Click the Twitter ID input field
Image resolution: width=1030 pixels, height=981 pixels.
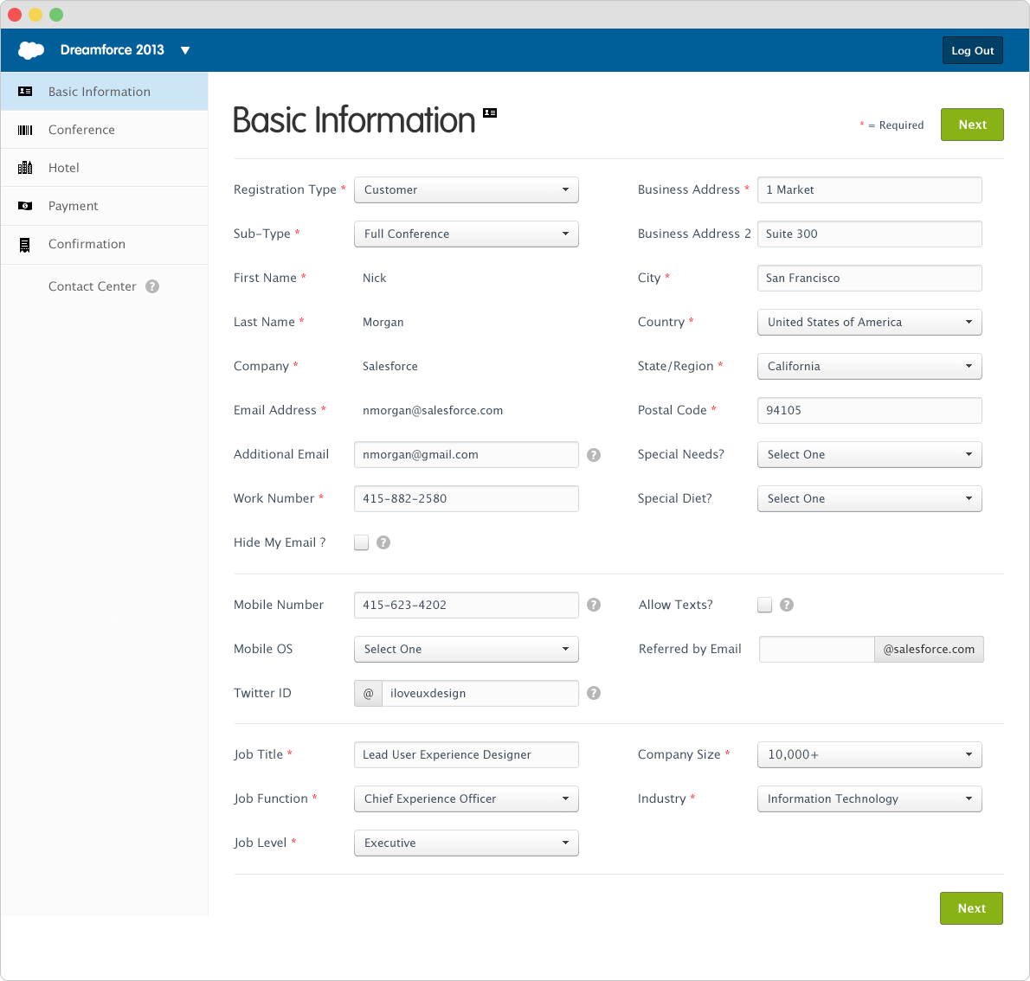point(480,694)
